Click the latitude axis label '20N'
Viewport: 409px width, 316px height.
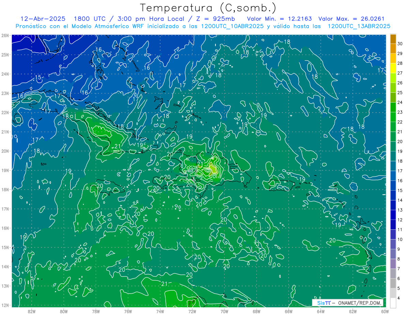tap(5, 151)
